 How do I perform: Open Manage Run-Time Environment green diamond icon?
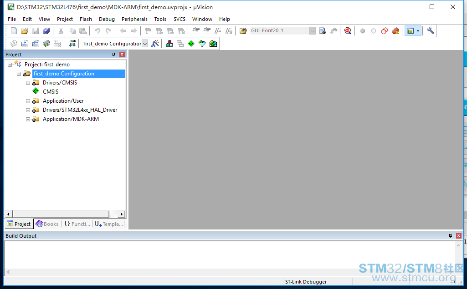pos(191,44)
